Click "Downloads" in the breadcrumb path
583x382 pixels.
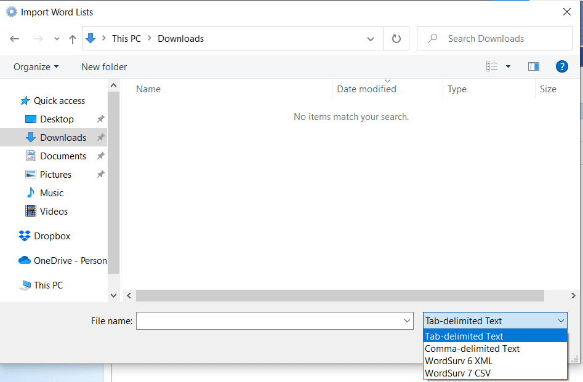pyautogui.click(x=180, y=38)
